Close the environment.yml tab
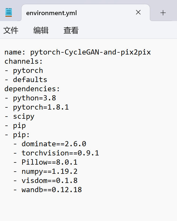Image resolution: width=177 pixels, height=221 pixels. 138,12
